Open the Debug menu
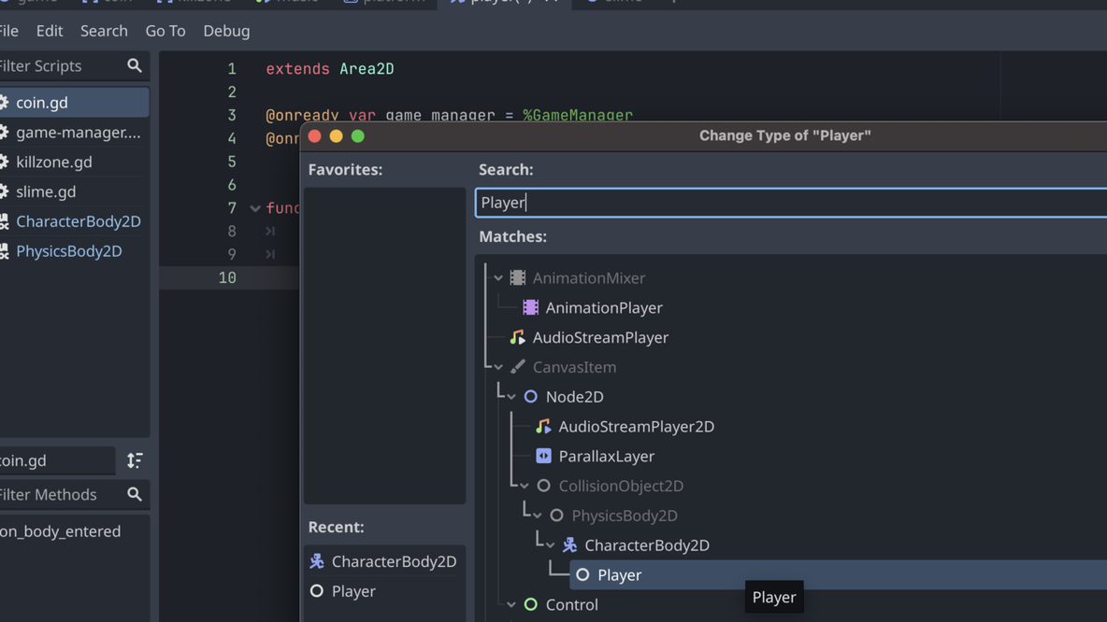Viewport: 1107px width, 622px height. (x=226, y=31)
